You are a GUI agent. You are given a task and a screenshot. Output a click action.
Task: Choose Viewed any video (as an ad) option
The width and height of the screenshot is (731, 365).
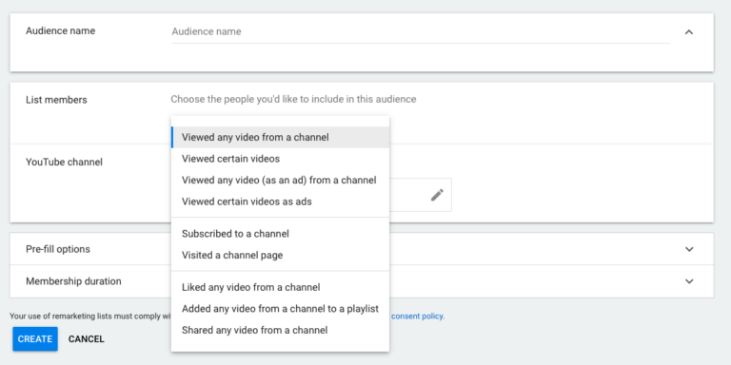(280, 181)
